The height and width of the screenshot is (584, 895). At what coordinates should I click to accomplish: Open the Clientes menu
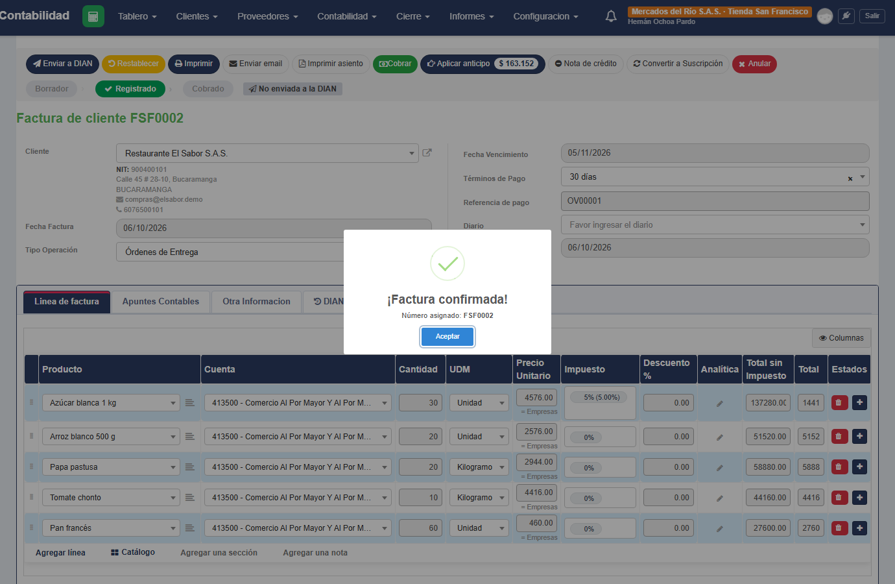(197, 16)
